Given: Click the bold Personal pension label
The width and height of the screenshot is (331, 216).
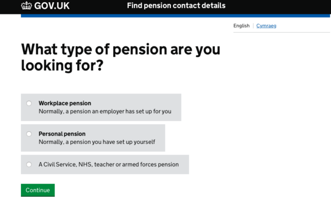Looking at the screenshot, I should (x=62, y=133).
